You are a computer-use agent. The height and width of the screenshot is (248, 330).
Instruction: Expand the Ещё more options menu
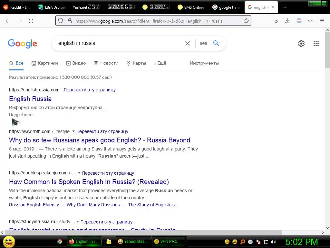160,63
